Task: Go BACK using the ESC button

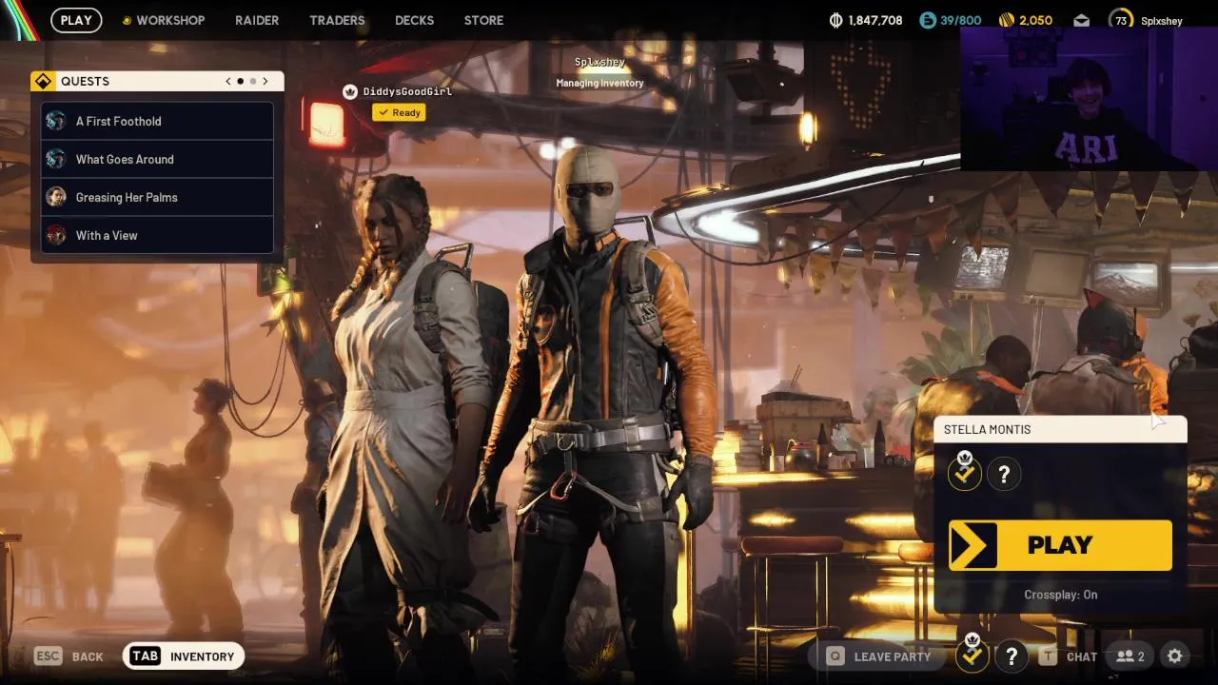Action: pyautogui.click(x=69, y=656)
